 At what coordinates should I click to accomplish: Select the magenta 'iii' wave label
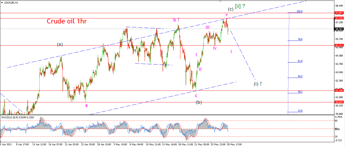point(207,27)
